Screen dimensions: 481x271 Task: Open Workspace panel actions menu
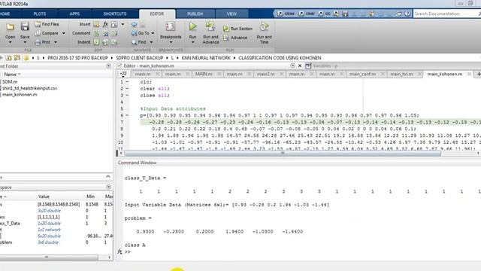pyautogui.click(x=108, y=187)
